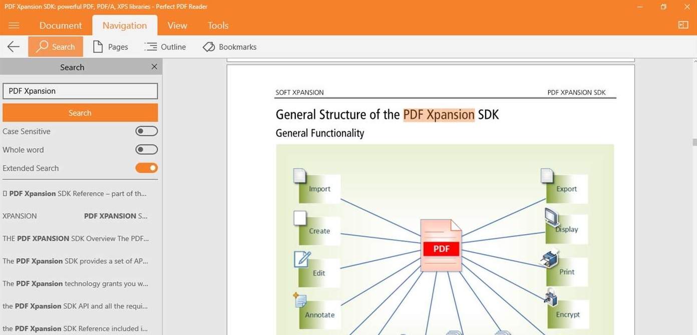Switch to the View tab
697x335 pixels.
(x=177, y=25)
